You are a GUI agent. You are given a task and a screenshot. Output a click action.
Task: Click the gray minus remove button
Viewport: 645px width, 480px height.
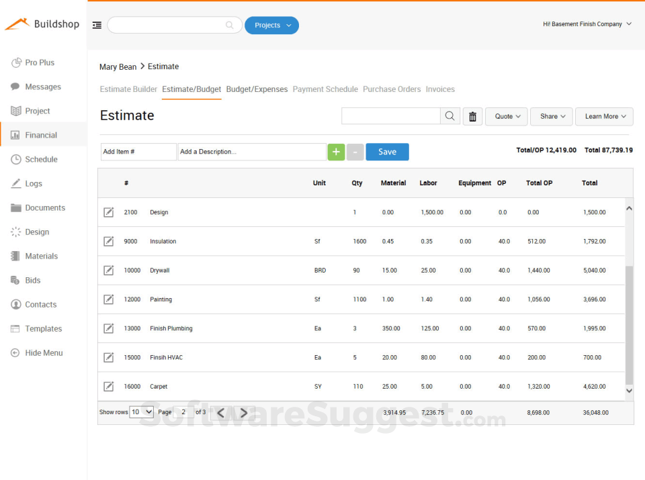pos(355,152)
